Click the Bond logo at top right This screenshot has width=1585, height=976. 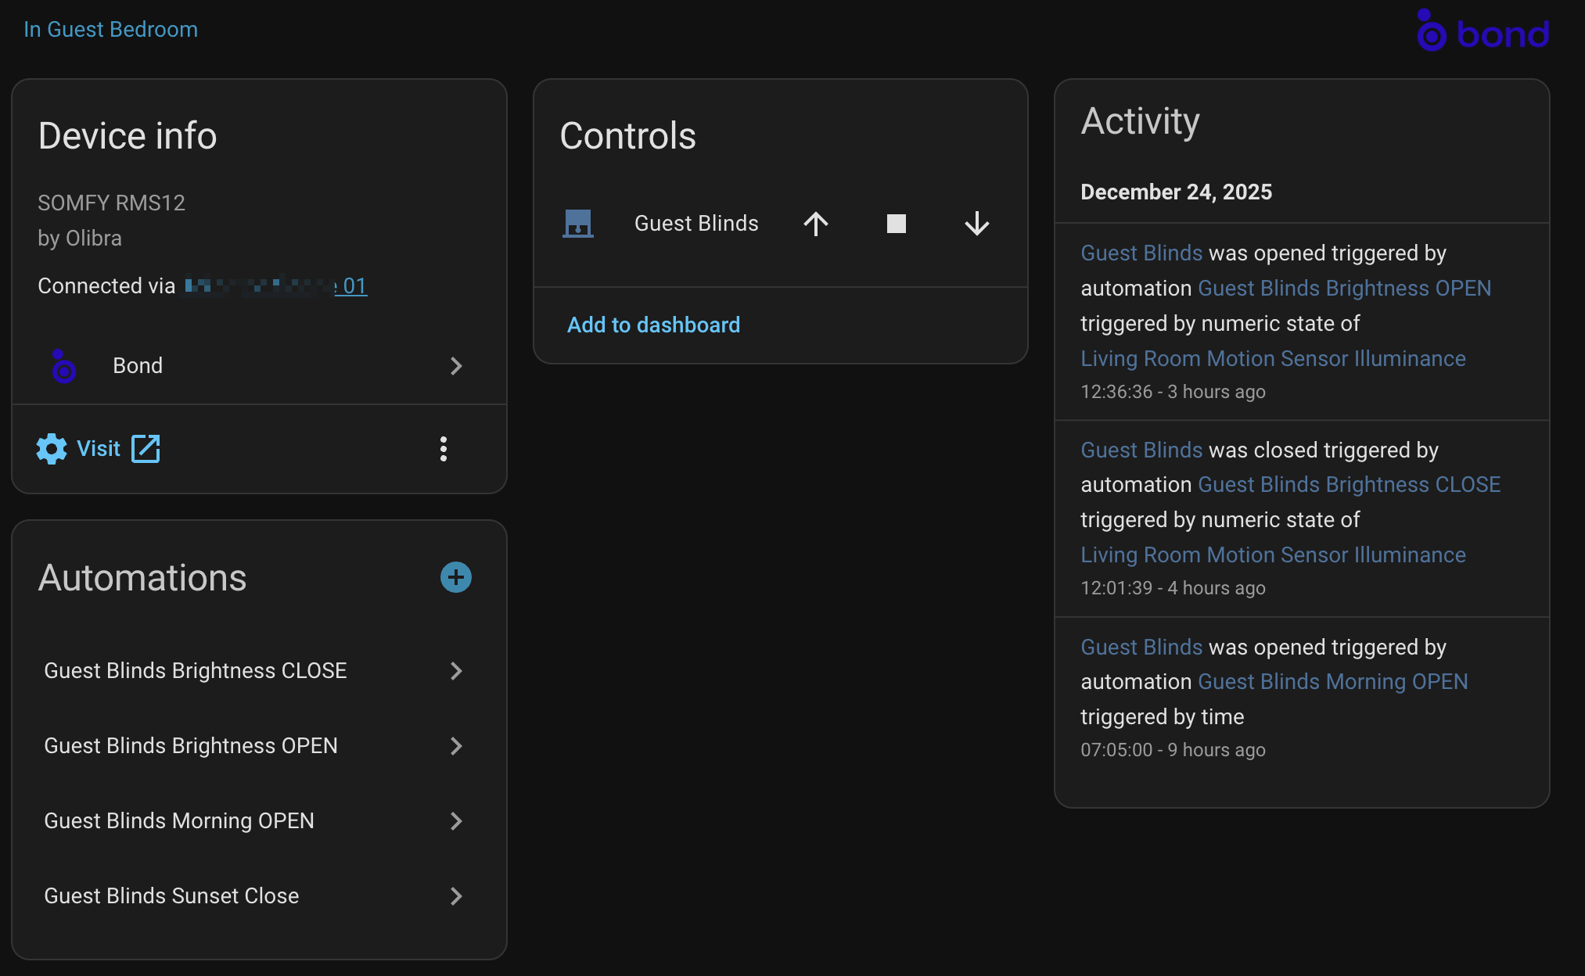click(x=1483, y=32)
